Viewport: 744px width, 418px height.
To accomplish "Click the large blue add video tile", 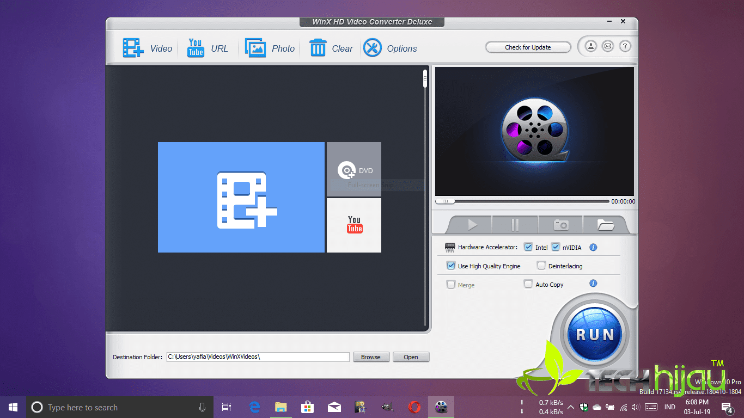I will click(241, 198).
